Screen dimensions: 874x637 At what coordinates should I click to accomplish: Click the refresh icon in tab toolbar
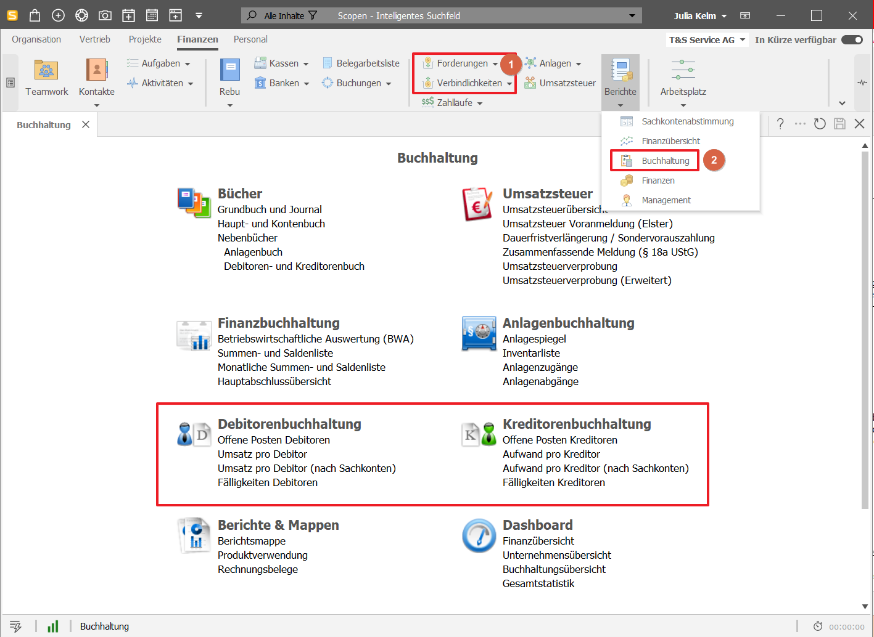click(x=820, y=124)
